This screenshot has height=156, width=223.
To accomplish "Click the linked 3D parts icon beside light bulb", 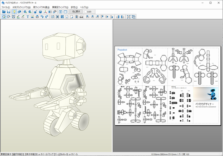I will 19,12.
